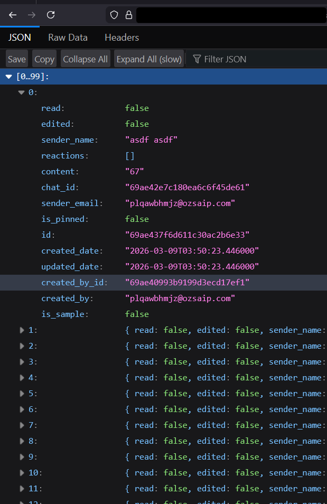Expand array item 11
This screenshot has height=504, width=327.
pyautogui.click(x=22, y=489)
